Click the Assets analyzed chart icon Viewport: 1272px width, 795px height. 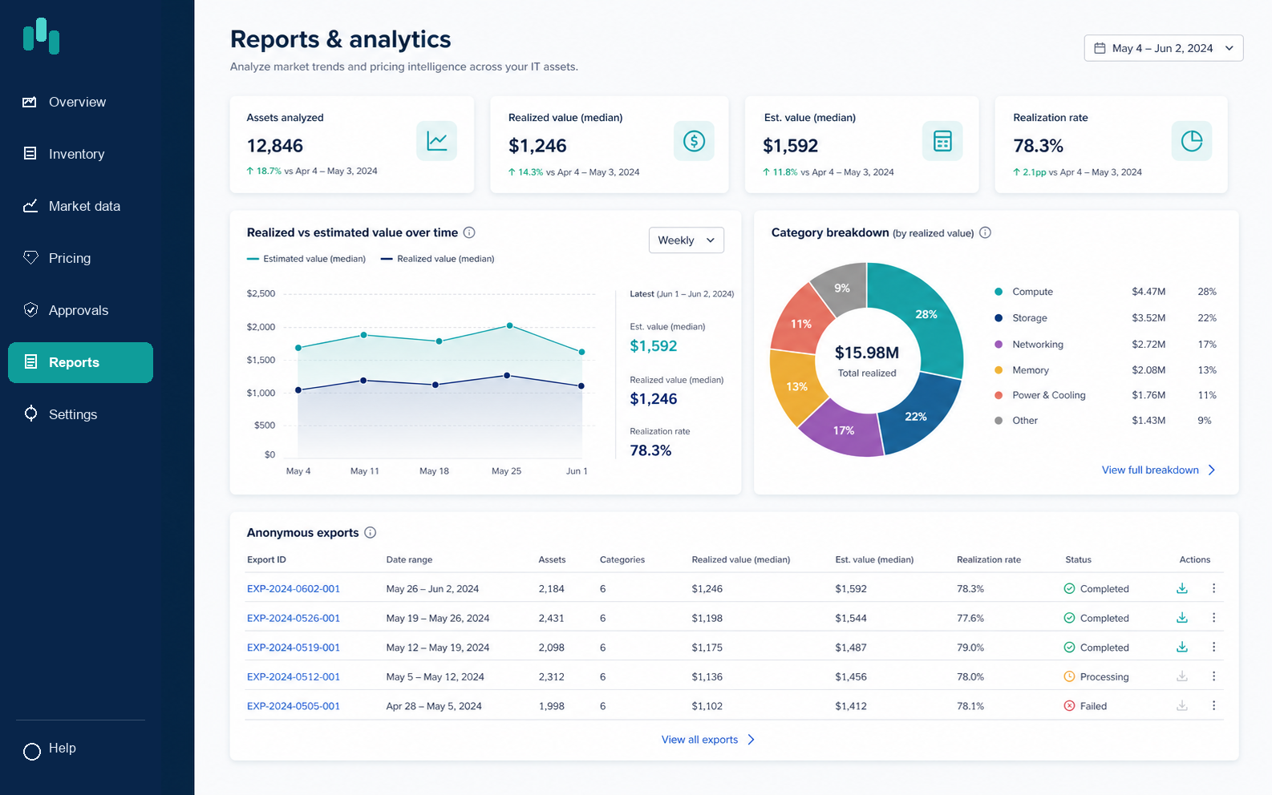click(x=437, y=141)
